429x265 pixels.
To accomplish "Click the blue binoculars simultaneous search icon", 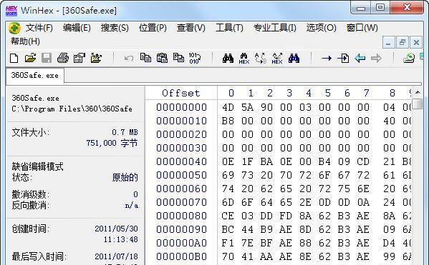I will 294,58.
